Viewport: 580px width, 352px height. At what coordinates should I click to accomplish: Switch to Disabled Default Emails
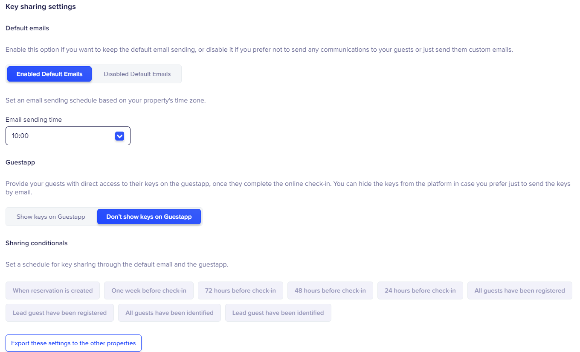(x=137, y=74)
